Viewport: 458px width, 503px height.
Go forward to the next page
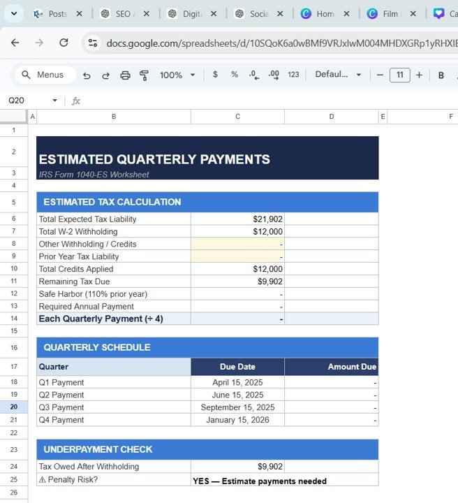[39, 43]
